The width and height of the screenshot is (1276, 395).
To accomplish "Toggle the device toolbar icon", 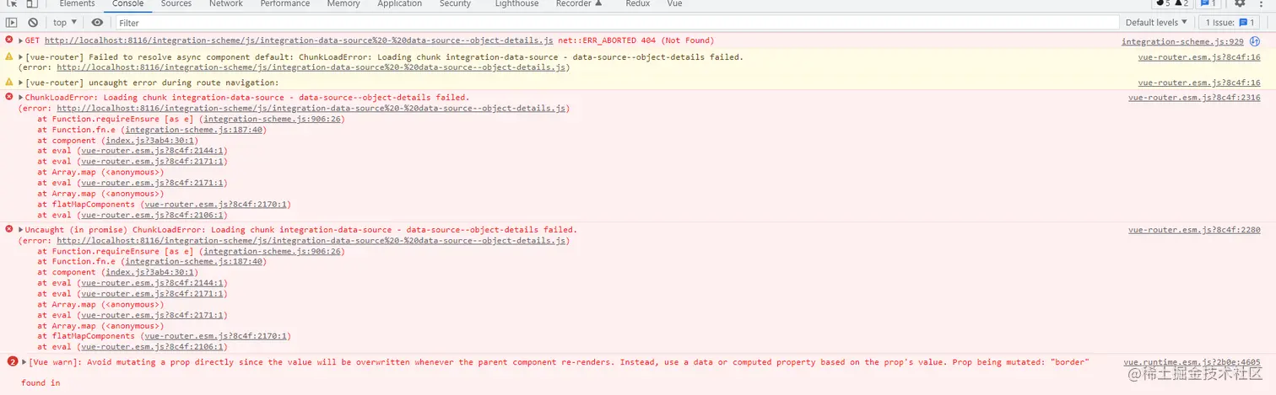I will (34, 3).
